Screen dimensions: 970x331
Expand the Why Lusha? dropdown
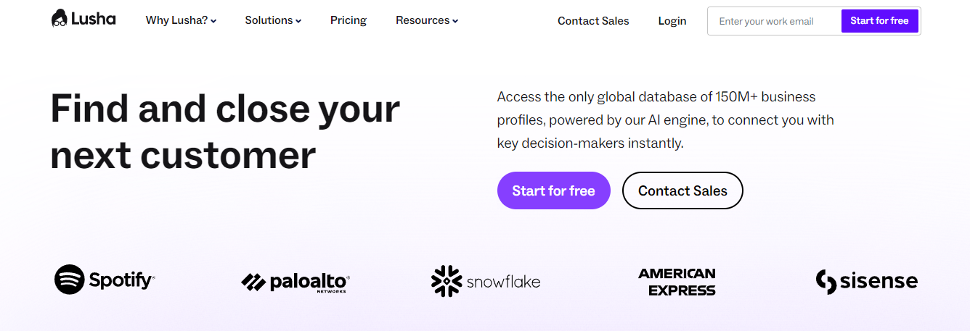click(181, 20)
